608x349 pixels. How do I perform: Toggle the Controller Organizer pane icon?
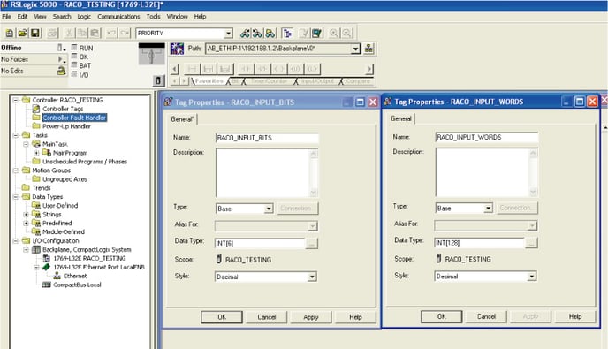pyautogui.click(x=287, y=34)
